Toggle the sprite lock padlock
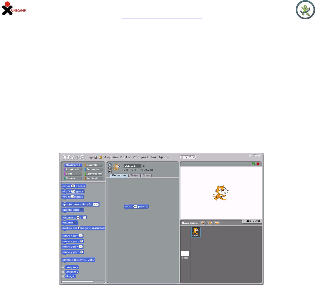This screenshot has height=286, width=315. 144,166
